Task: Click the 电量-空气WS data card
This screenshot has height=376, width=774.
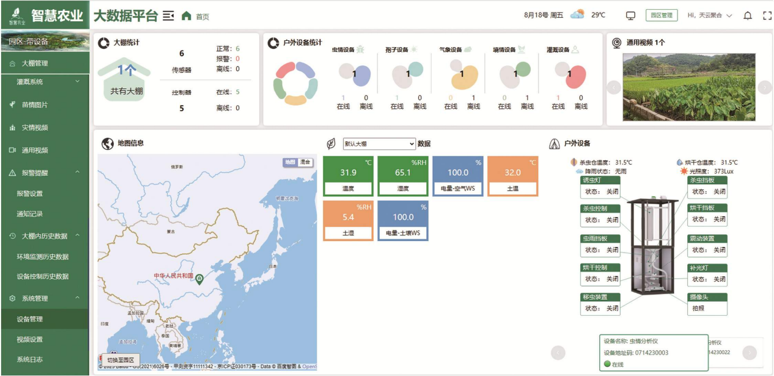Action: (458, 176)
